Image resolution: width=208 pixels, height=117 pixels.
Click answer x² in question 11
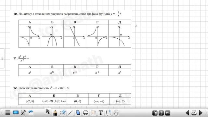tap(30, 72)
